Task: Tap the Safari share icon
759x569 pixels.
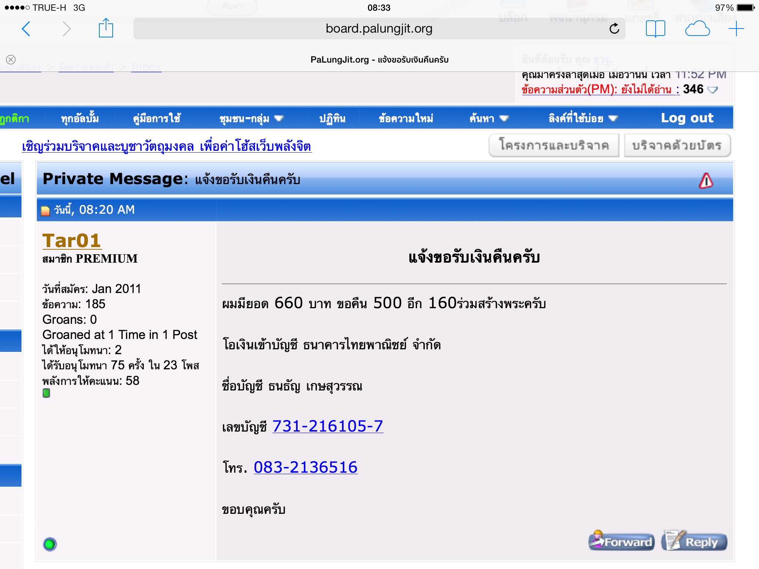Action: pos(106,28)
